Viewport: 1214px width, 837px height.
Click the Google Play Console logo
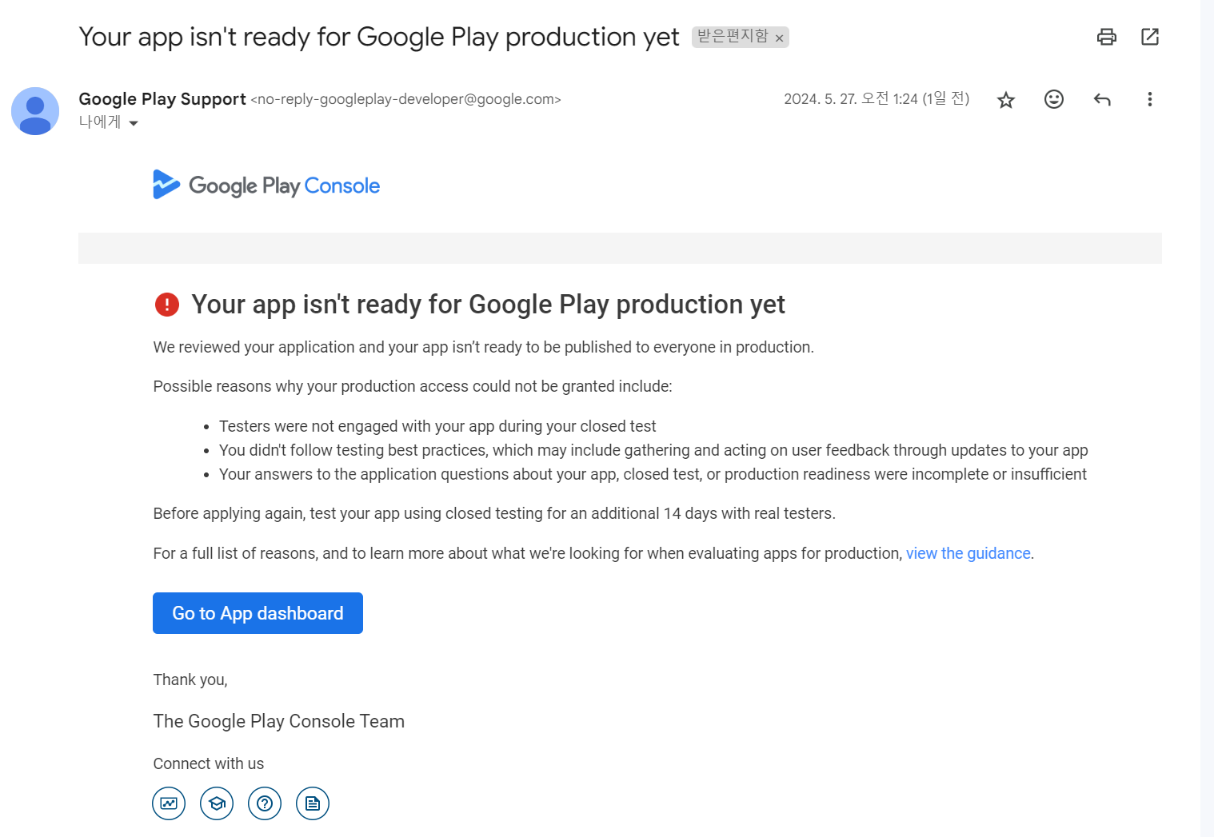[x=266, y=185]
